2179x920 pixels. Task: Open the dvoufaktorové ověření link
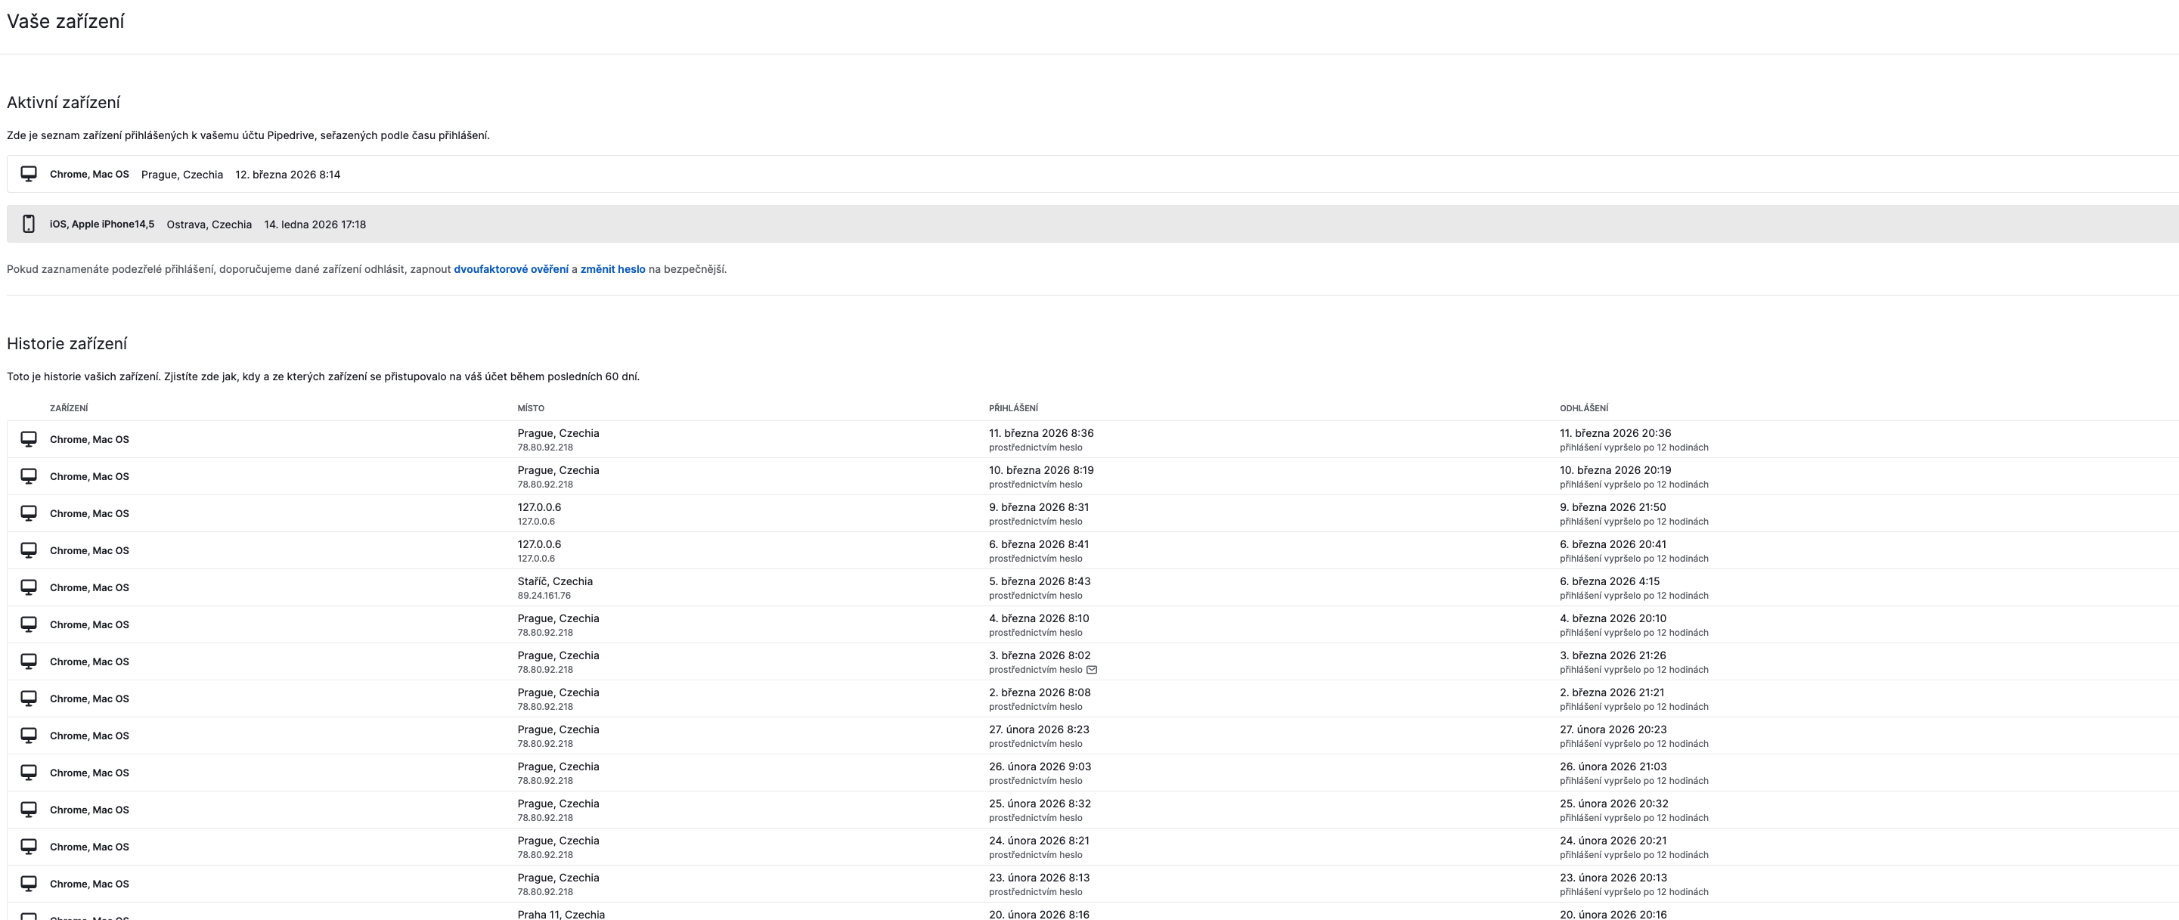(511, 269)
